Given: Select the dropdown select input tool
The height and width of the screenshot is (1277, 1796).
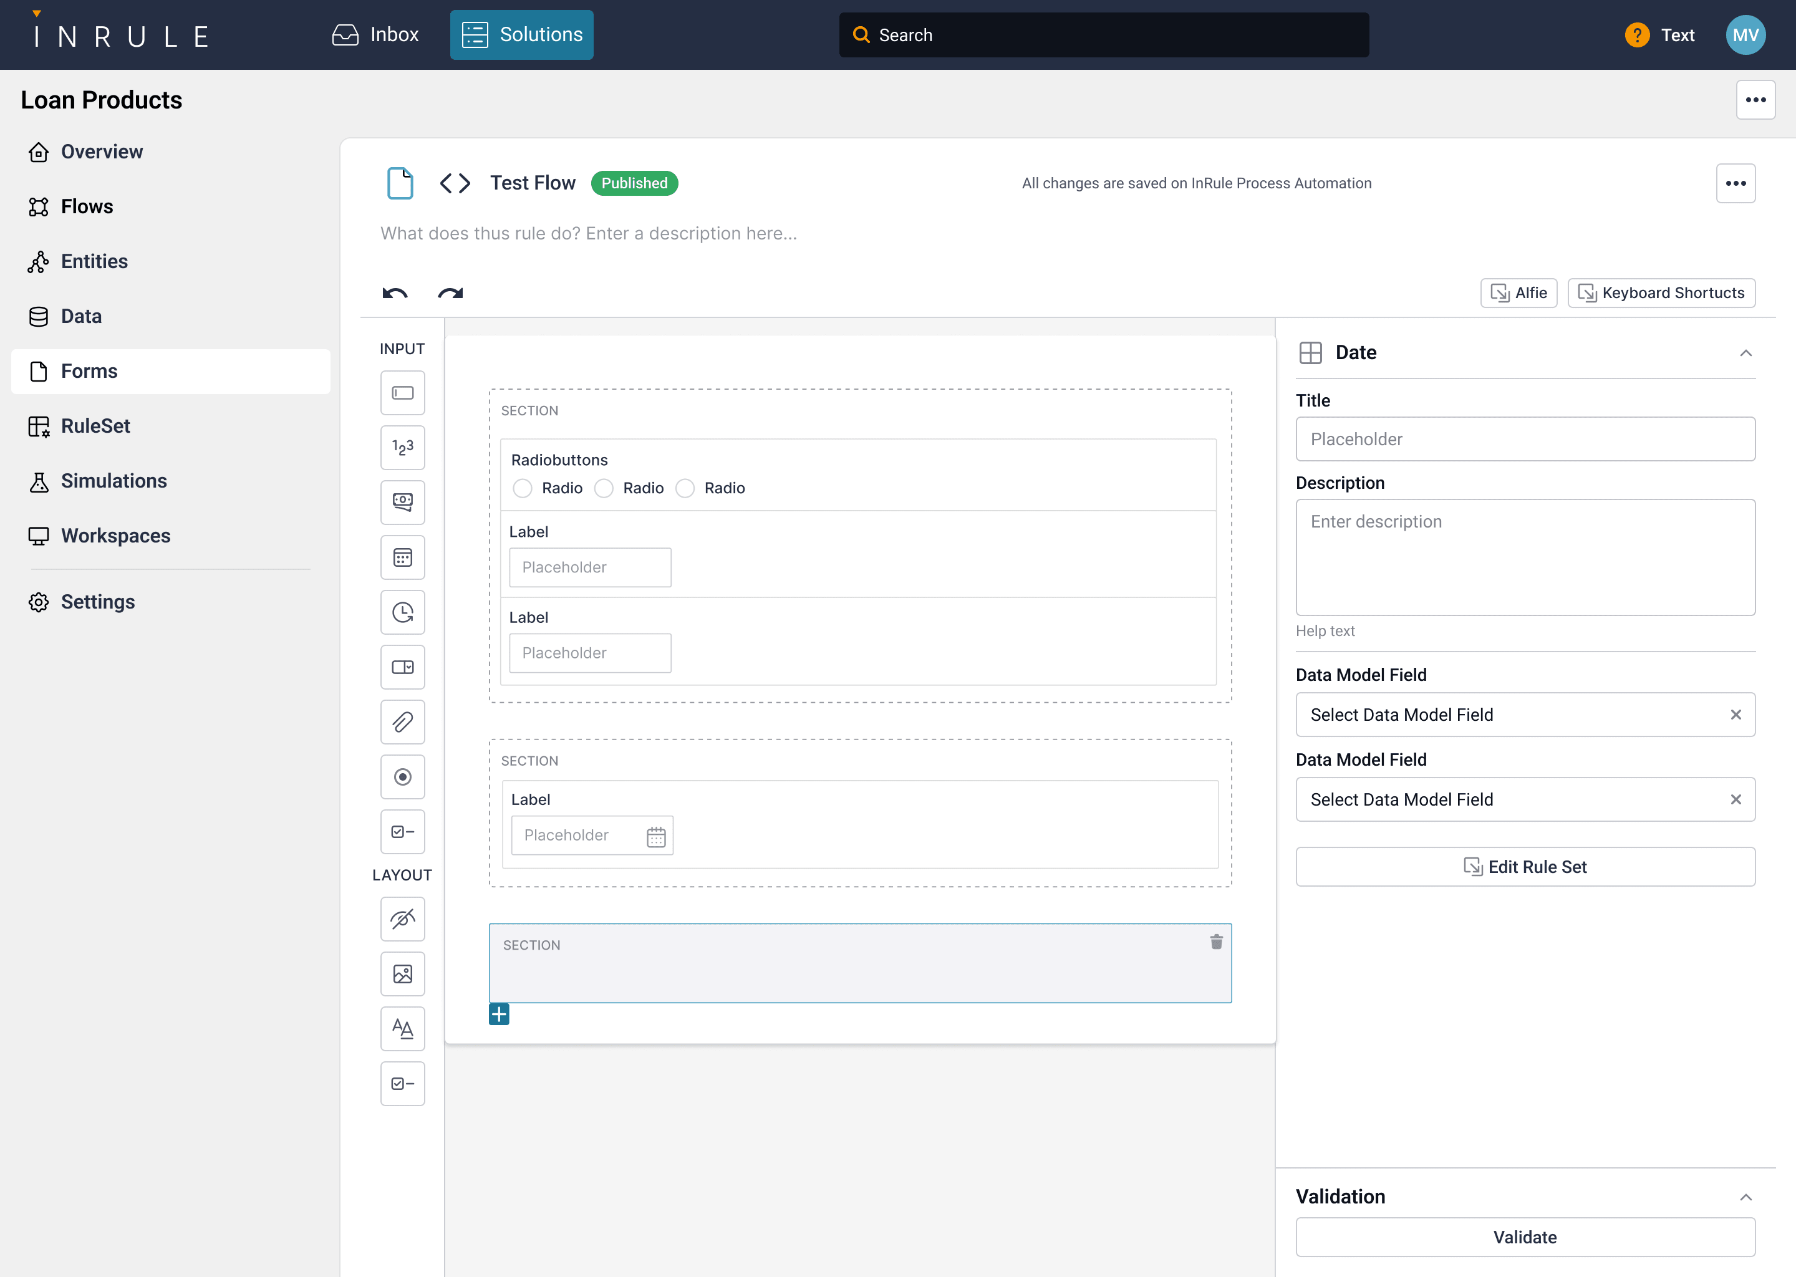Looking at the screenshot, I should pyautogui.click(x=403, y=667).
